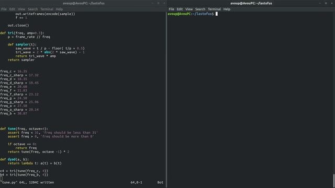Click the left terminal title bar text
The height and width of the screenshot is (188, 335).
point(84,3)
